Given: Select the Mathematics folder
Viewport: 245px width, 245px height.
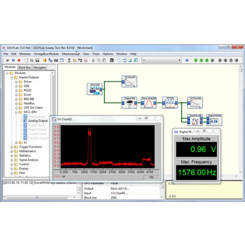Looking at the screenshot, I should (28, 151).
